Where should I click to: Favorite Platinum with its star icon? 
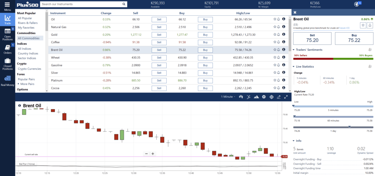tap(275, 80)
